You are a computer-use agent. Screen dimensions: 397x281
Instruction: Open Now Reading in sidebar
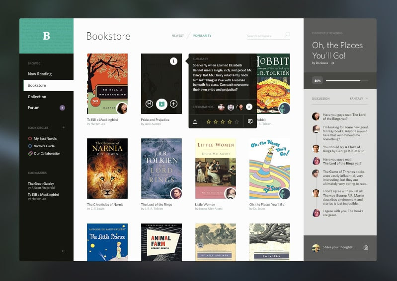tap(40, 74)
